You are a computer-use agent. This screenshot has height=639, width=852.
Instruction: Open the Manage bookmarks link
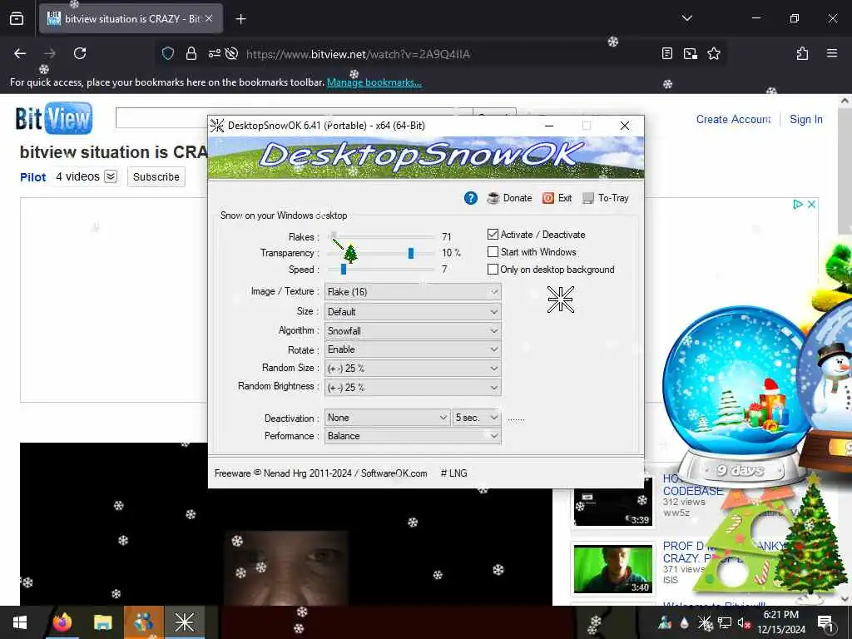coord(374,82)
